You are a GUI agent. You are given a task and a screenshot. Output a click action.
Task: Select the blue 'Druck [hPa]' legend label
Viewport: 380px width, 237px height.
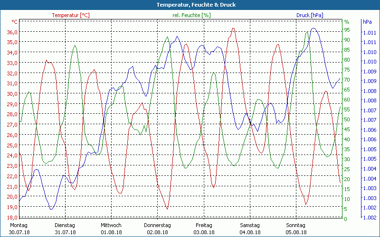[310, 15]
